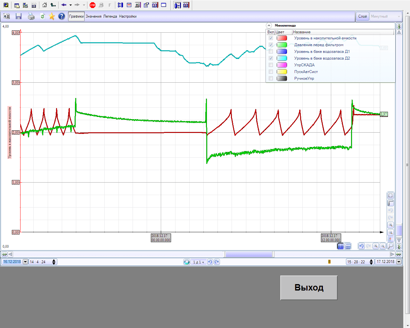Click the printer icon to print chart
The width and height of the screenshot is (410, 328).
coord(31,16)
